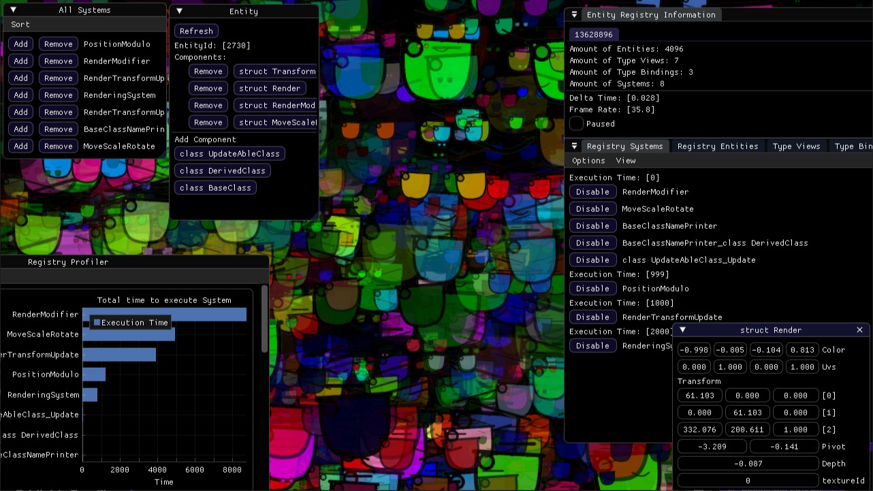Add the MoveScaleRotate system
The height and width of the screenshot is (491, 873).
(21, 146)
